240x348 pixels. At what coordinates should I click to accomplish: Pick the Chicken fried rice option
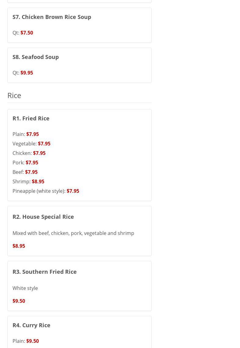point(39,153)
